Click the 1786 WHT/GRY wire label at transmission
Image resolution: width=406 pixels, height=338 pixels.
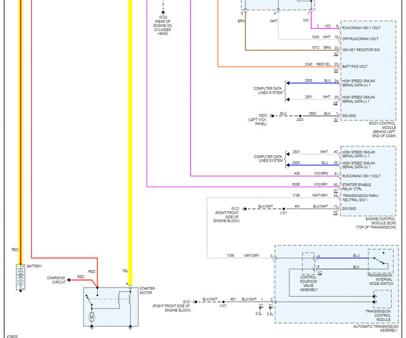[x=243, y=256]
